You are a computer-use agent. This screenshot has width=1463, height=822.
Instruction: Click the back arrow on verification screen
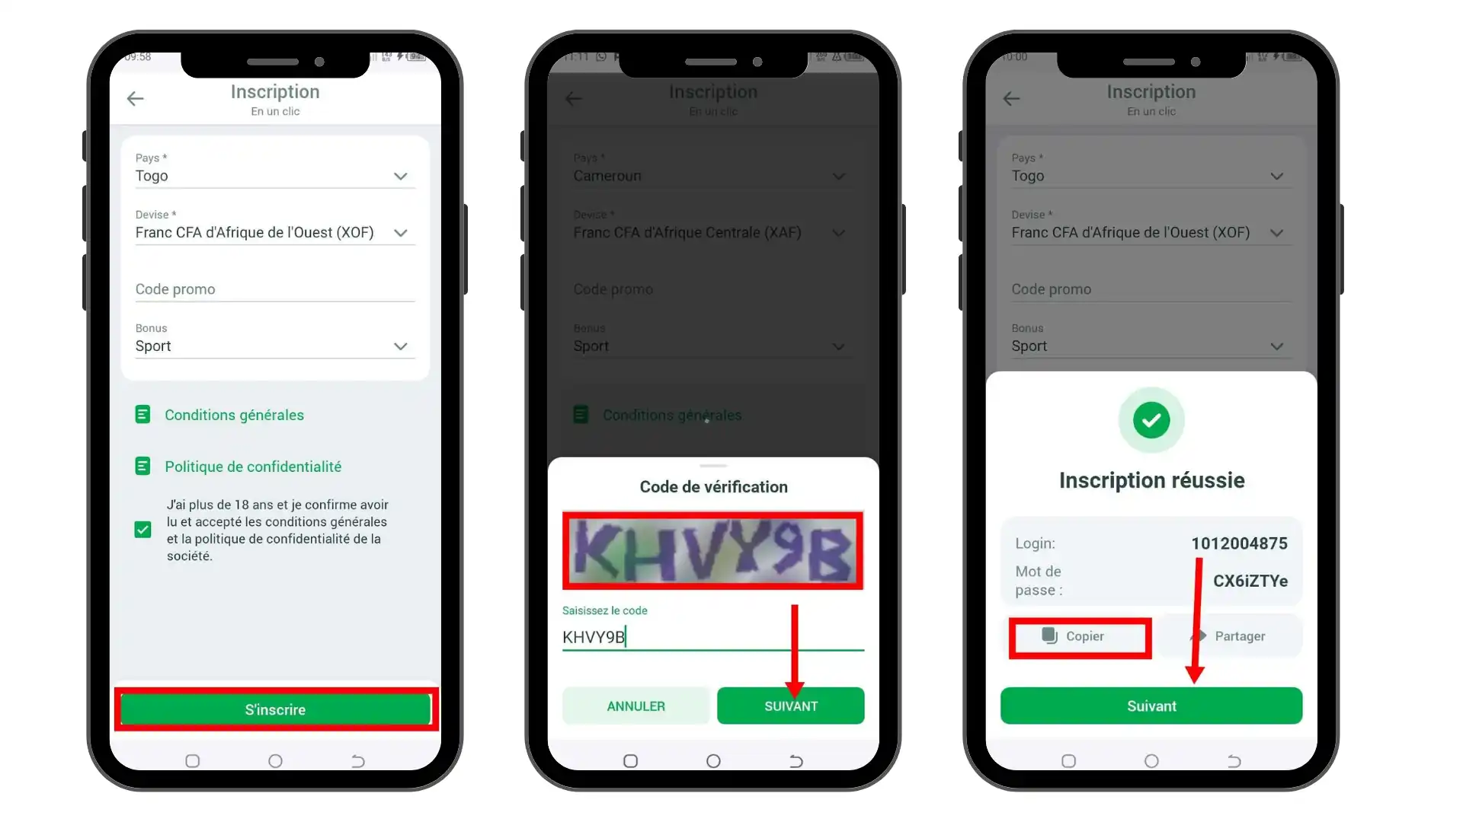click(x=574, y=97)
